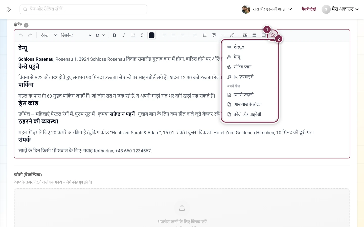This screenshot has height=227, width=364.
Task: Click the photo upload drop area
Action: pyautogui.click(x=182, y=208)
